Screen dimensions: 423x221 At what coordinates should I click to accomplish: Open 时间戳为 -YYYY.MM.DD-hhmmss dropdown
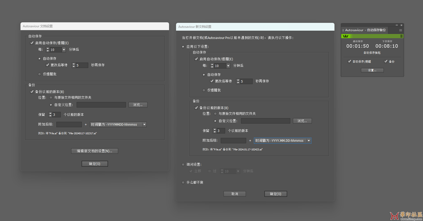point(283,140)
